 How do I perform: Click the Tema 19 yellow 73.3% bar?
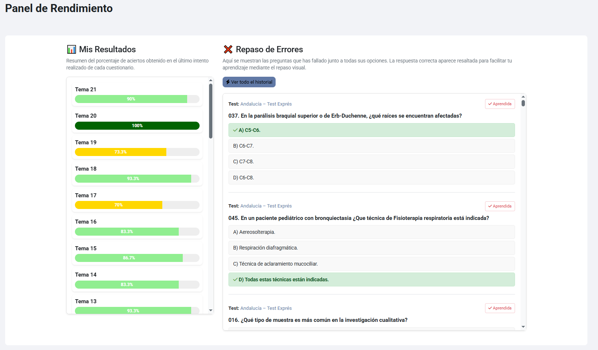[121, 152]
